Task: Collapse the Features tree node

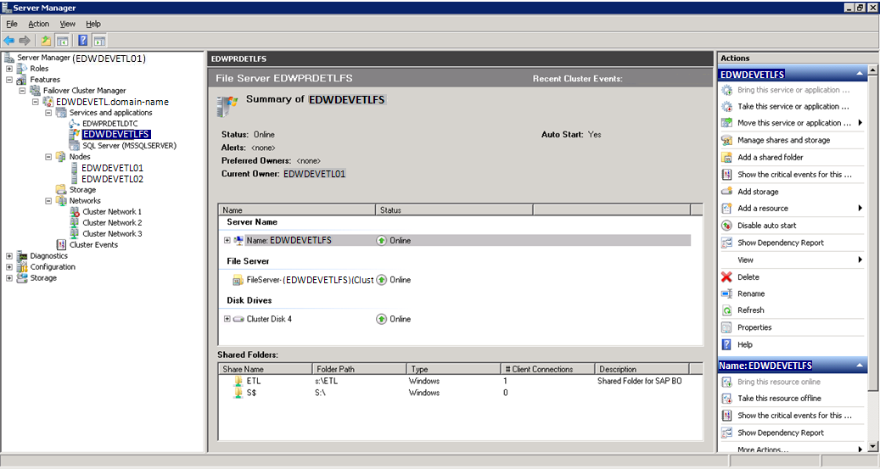Action: coord(9,80)
